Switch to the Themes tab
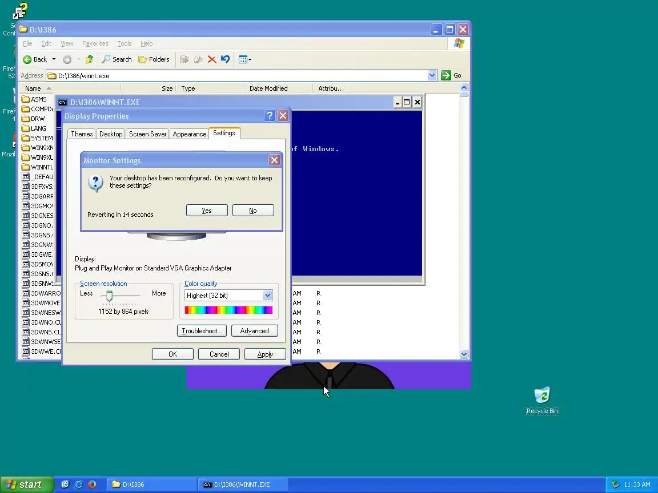 click(82, 134)
